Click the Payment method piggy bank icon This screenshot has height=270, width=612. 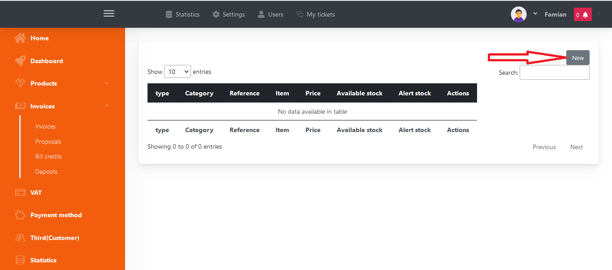(x=20, y=215)
